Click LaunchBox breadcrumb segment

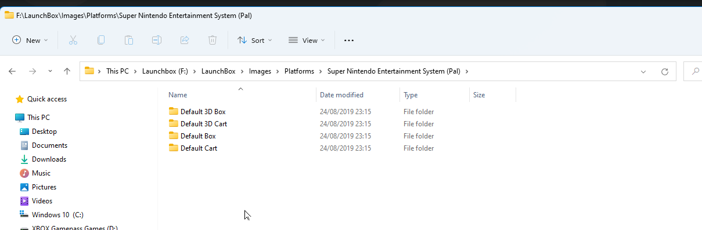[218, 71]
